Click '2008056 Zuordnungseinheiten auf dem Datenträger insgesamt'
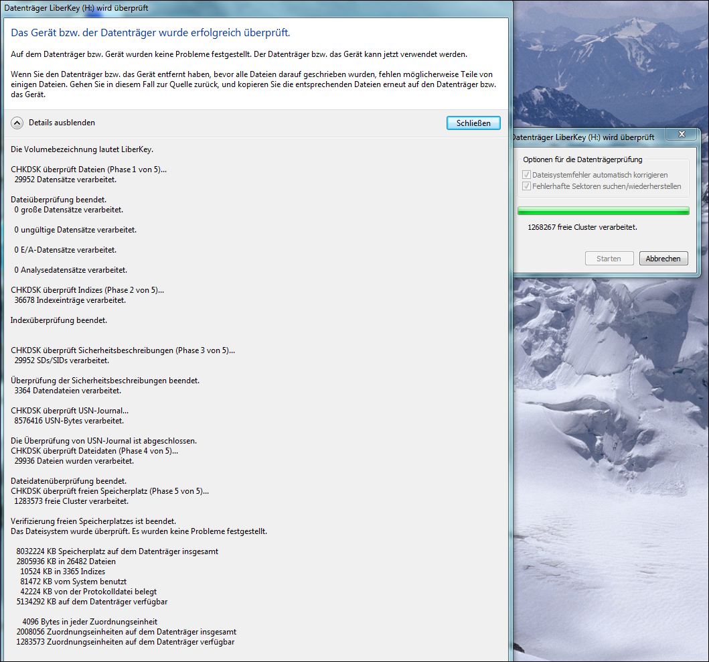The width and height of the screenshot is (709, 662). coord(127,632)
